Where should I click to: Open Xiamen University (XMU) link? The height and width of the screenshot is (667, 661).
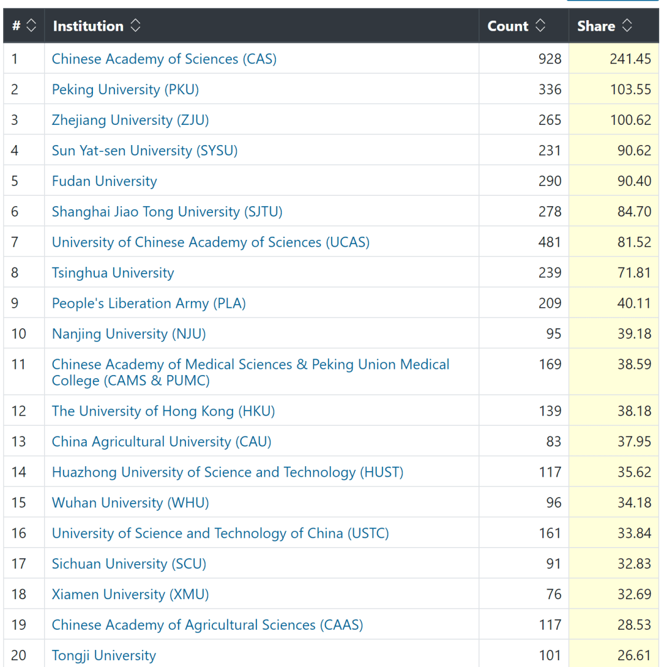pos(130,594)
